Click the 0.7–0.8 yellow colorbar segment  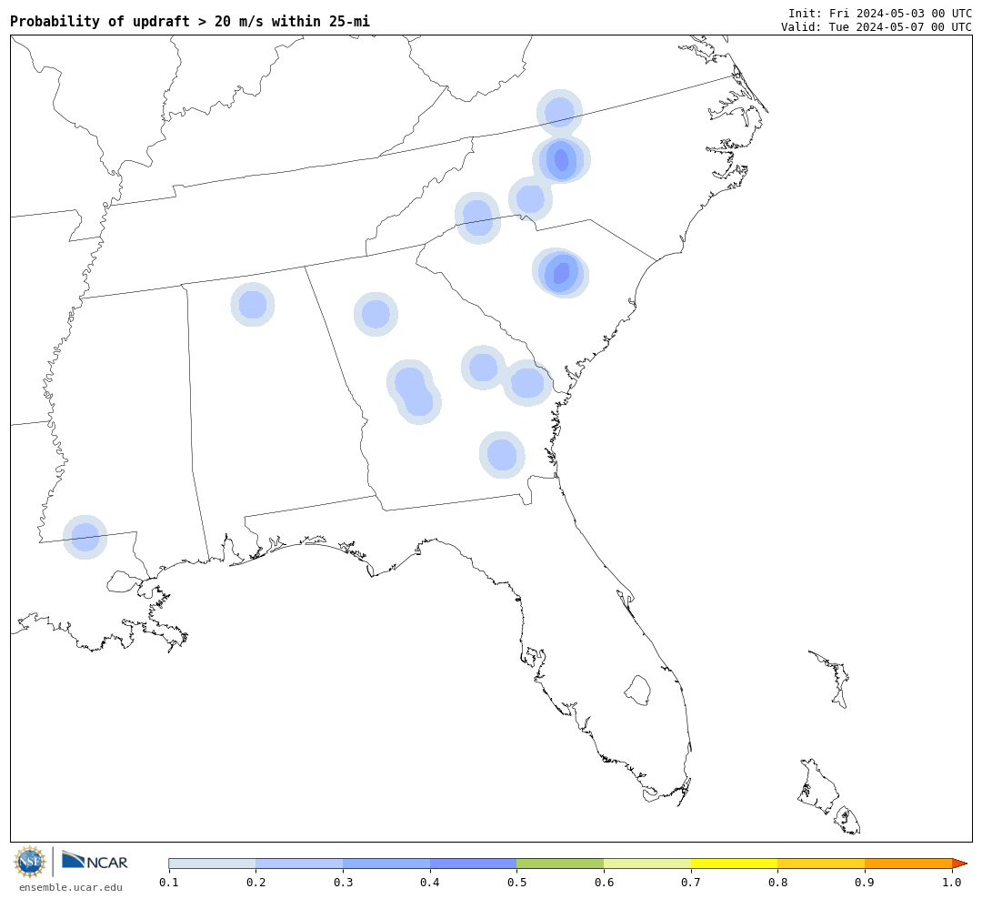(735, 864)
